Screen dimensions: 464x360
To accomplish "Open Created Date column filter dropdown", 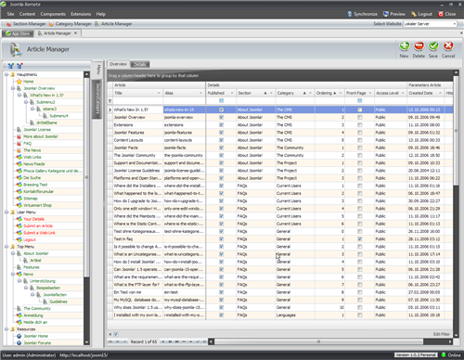I will 440,93.
